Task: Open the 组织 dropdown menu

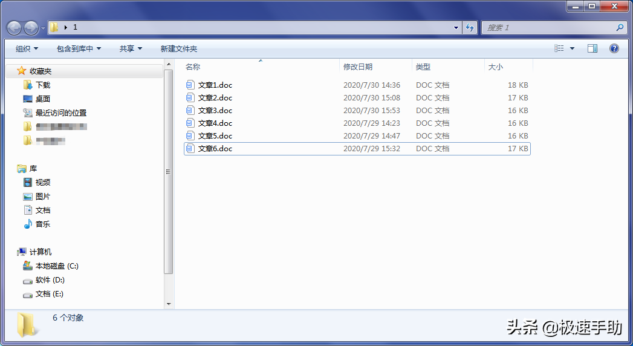Action: pyautogui.click(x=27, y=48)
